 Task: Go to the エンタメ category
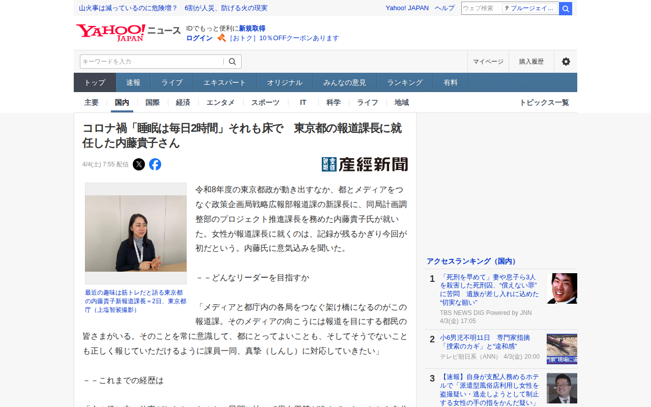click(x=221, y=102)
